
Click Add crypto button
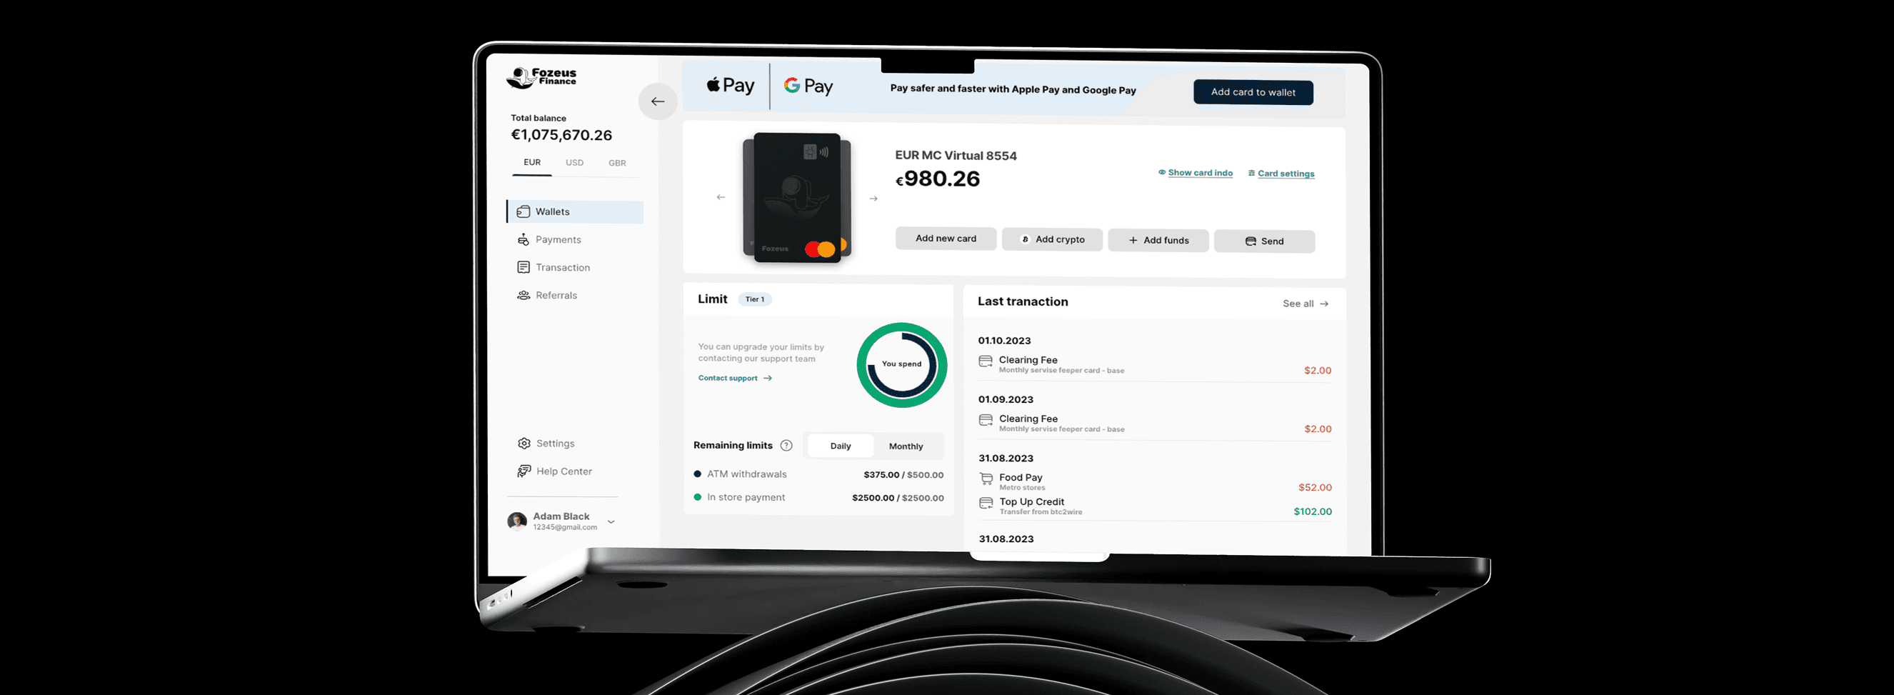(x=1052, y=239)
